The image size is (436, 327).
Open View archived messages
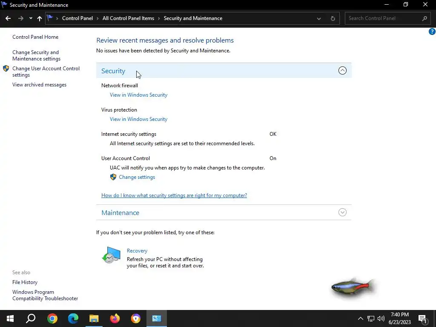(x=39, y=85)
